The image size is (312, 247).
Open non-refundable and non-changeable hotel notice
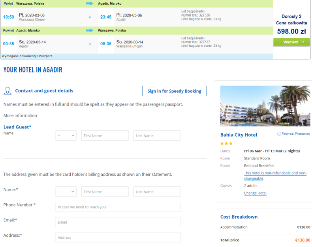point(275,176)
